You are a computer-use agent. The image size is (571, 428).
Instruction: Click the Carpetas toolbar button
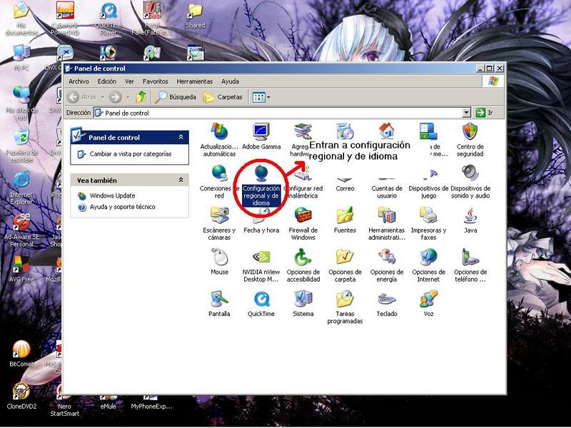pos(223,97)
